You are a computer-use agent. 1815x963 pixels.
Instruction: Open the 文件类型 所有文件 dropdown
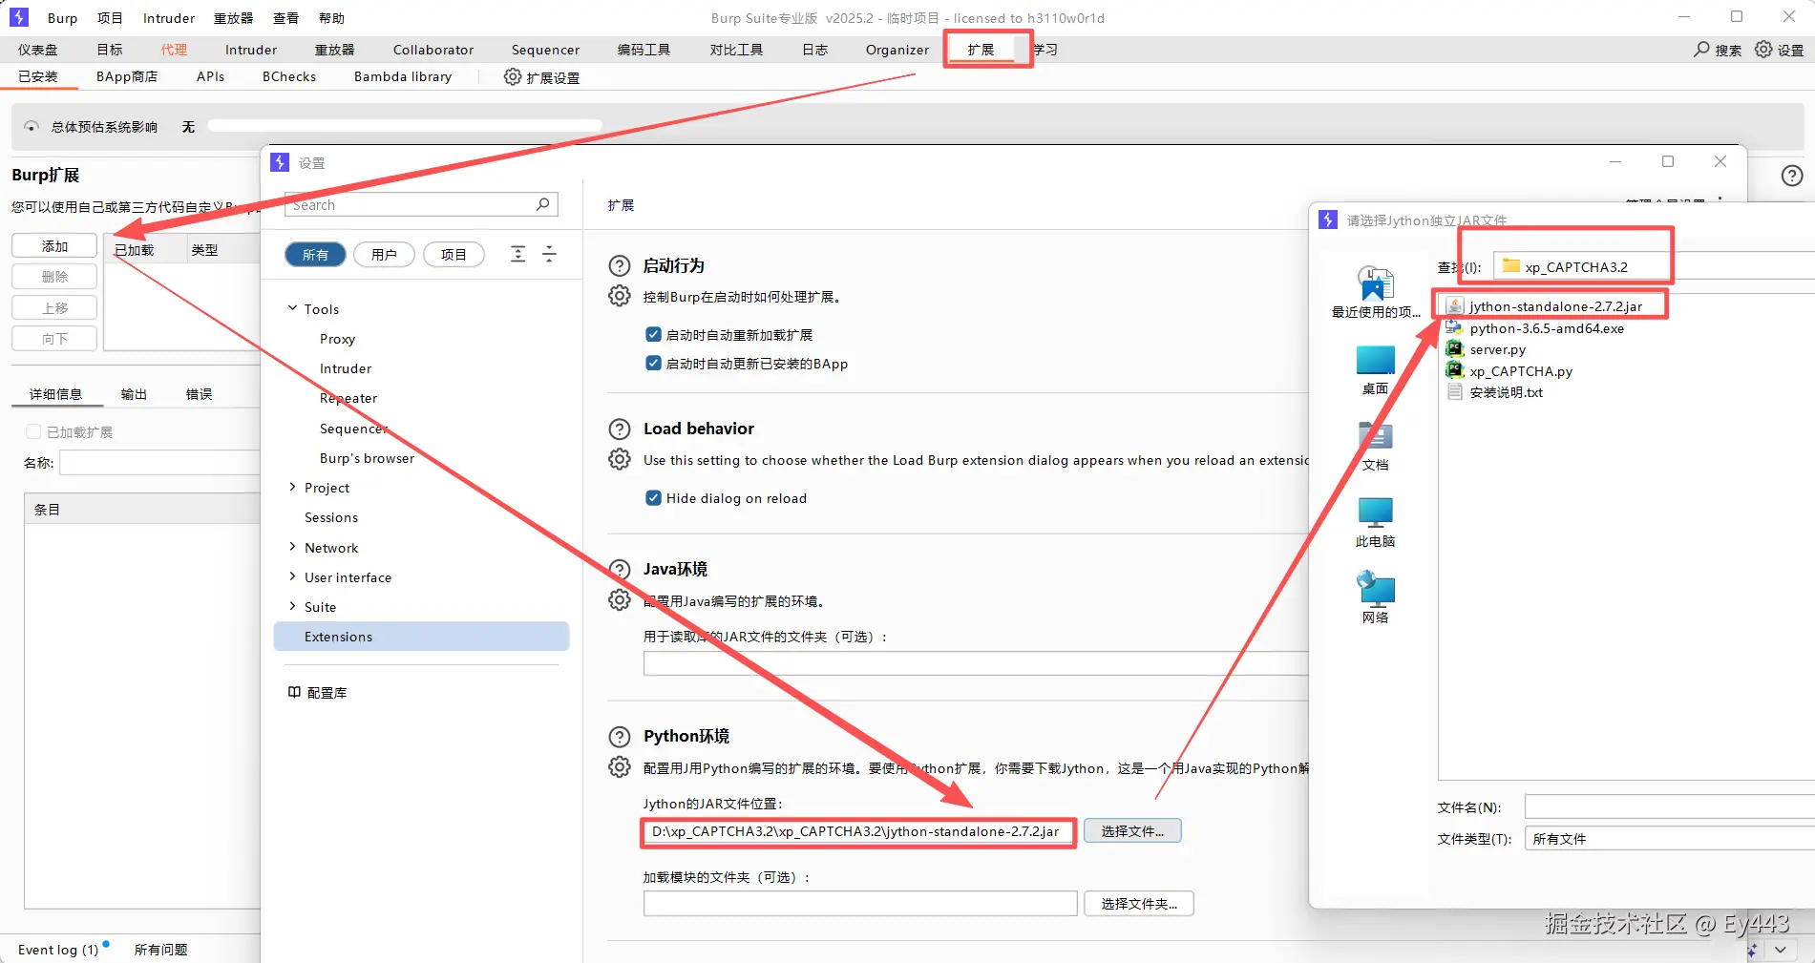click(1670, 839)
